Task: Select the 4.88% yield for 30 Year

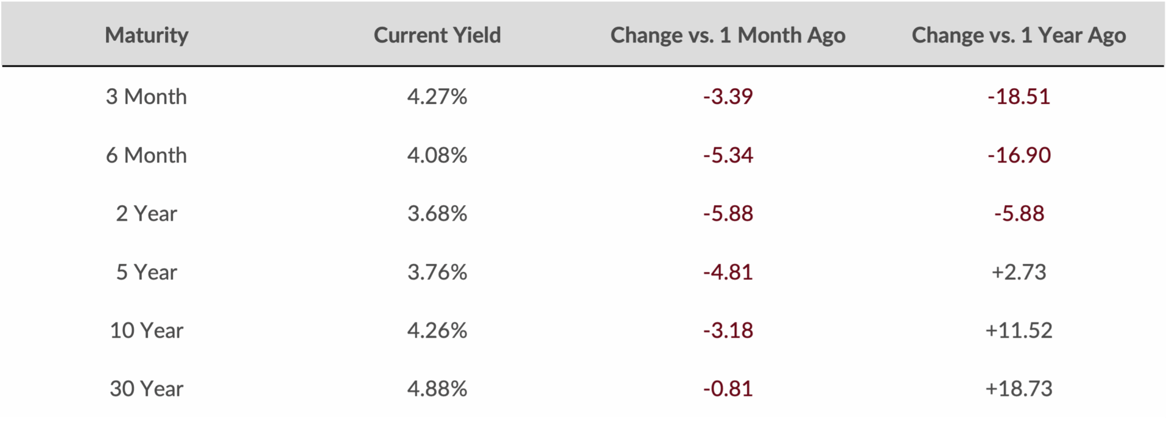Action: pyautogui.click(x=437, y=389)
